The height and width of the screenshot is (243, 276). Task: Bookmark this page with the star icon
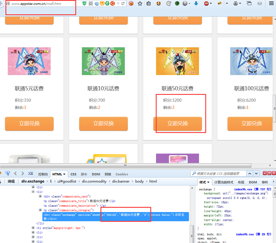pyautogui.click(x=140, y=3)
